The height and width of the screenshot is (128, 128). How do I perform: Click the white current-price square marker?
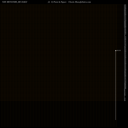point(116,50)
